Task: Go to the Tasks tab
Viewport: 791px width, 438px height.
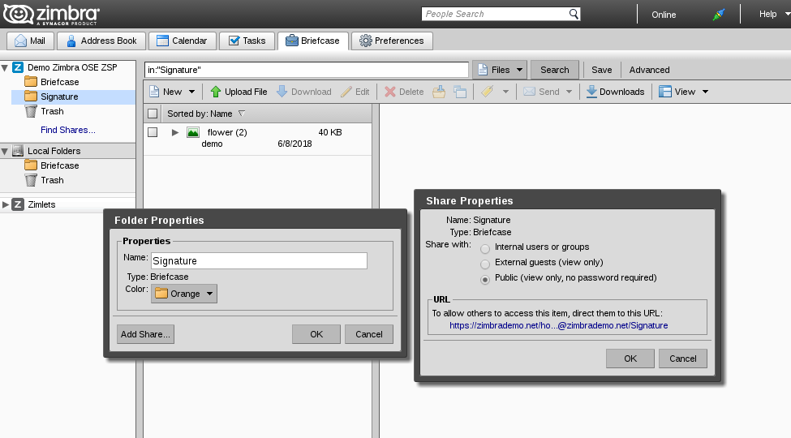Action: [247, 41]
